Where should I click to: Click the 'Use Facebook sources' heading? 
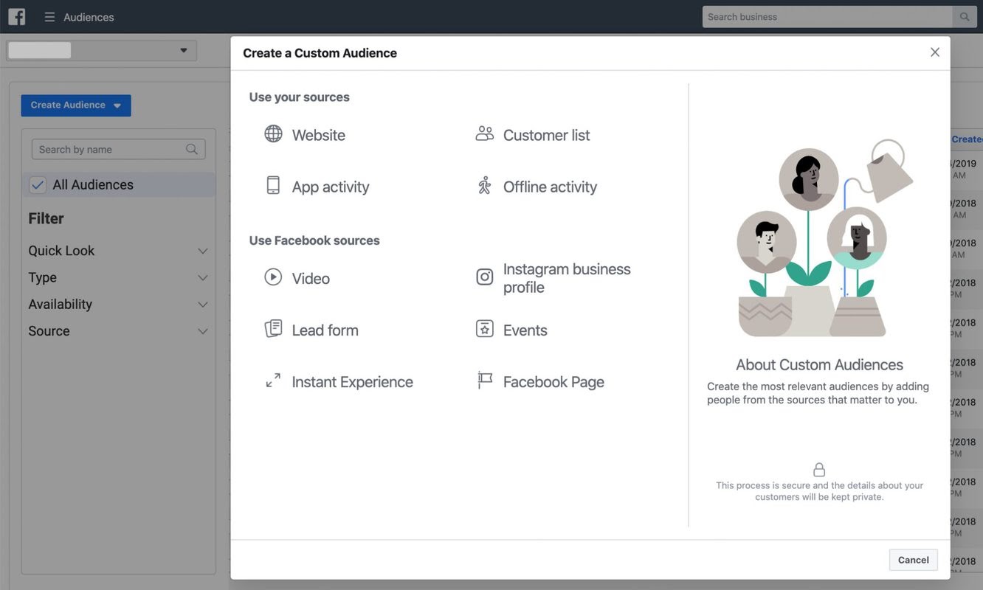click(314, 240)
